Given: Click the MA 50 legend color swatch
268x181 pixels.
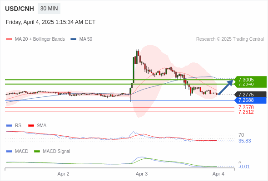Looking at the screenshot, I should coord(74,39).
